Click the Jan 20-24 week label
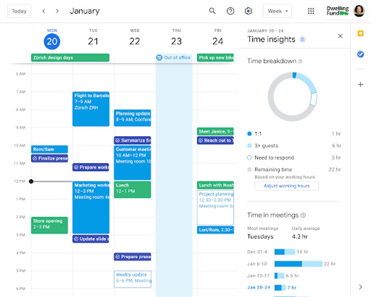This screenshot has height=297, width=371. click(x=258, y=287)
